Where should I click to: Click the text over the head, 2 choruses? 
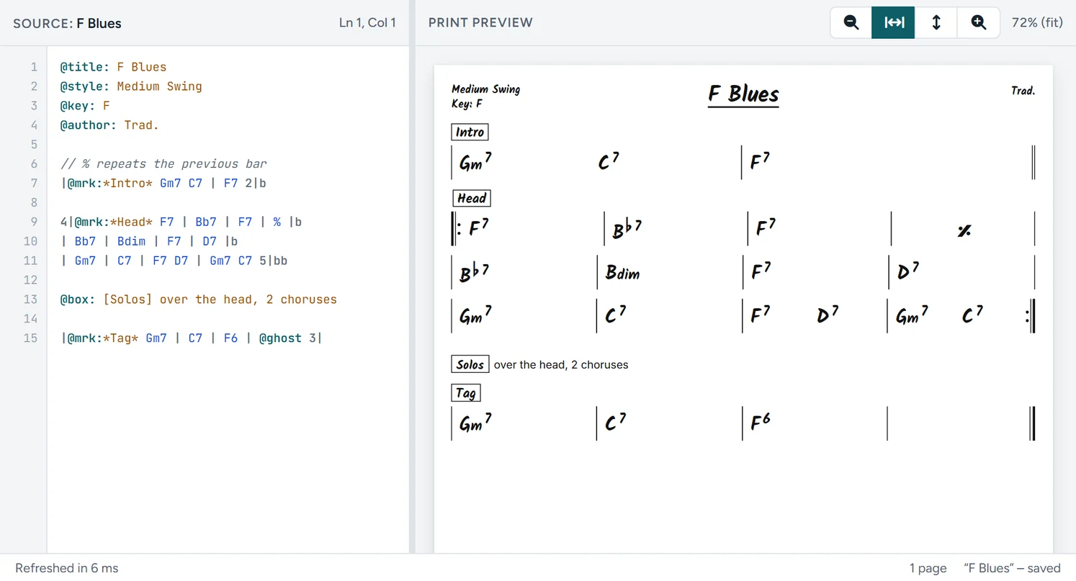coord(561,365)
